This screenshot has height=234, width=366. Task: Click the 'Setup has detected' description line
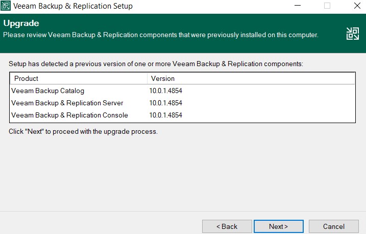tap(156, 64)
